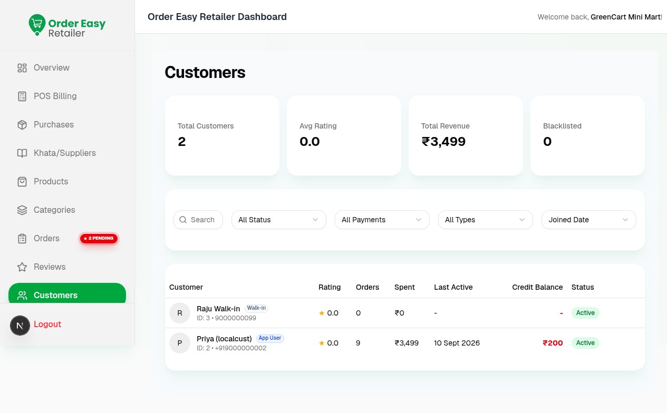Click the Orders clipboard icon
Screen dimensions: 667x413
pos(22,239)
